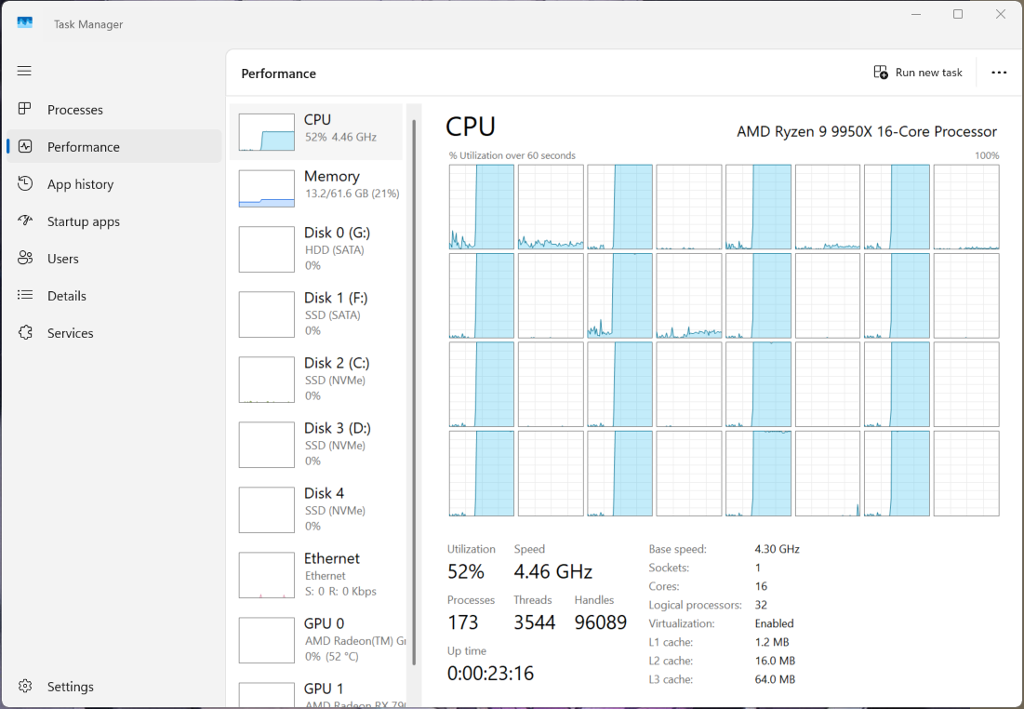
Task: Click the first logical processor graph
Action: point(481,207)
